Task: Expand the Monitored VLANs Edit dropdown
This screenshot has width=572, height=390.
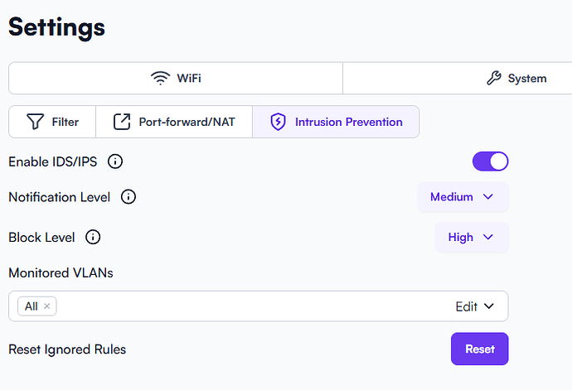Action: pos(475,306)
